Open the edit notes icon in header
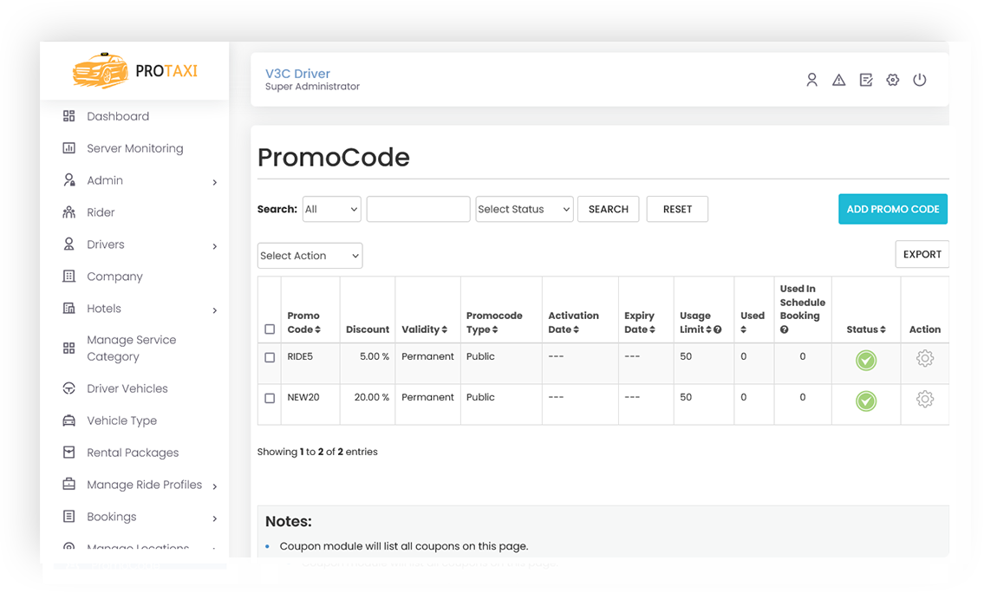The width and height of the screenshot is (984, 593). pos(866,80)
